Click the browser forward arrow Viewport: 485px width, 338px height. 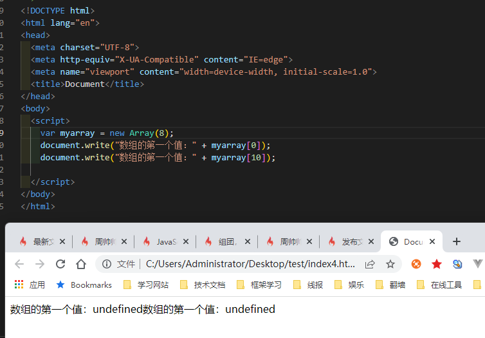pyautogui.click(x=40, y=264)
